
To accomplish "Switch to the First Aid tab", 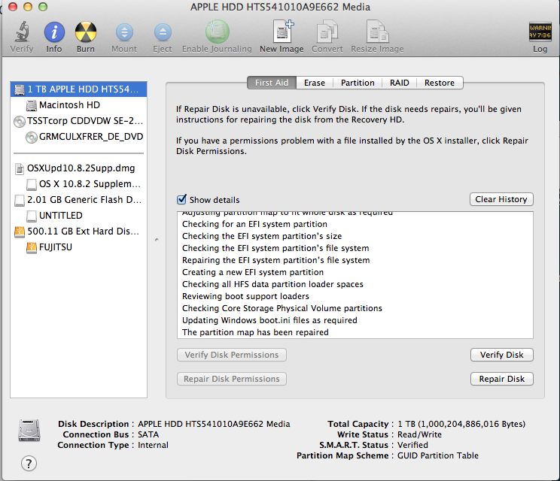I will coord(272,83).
